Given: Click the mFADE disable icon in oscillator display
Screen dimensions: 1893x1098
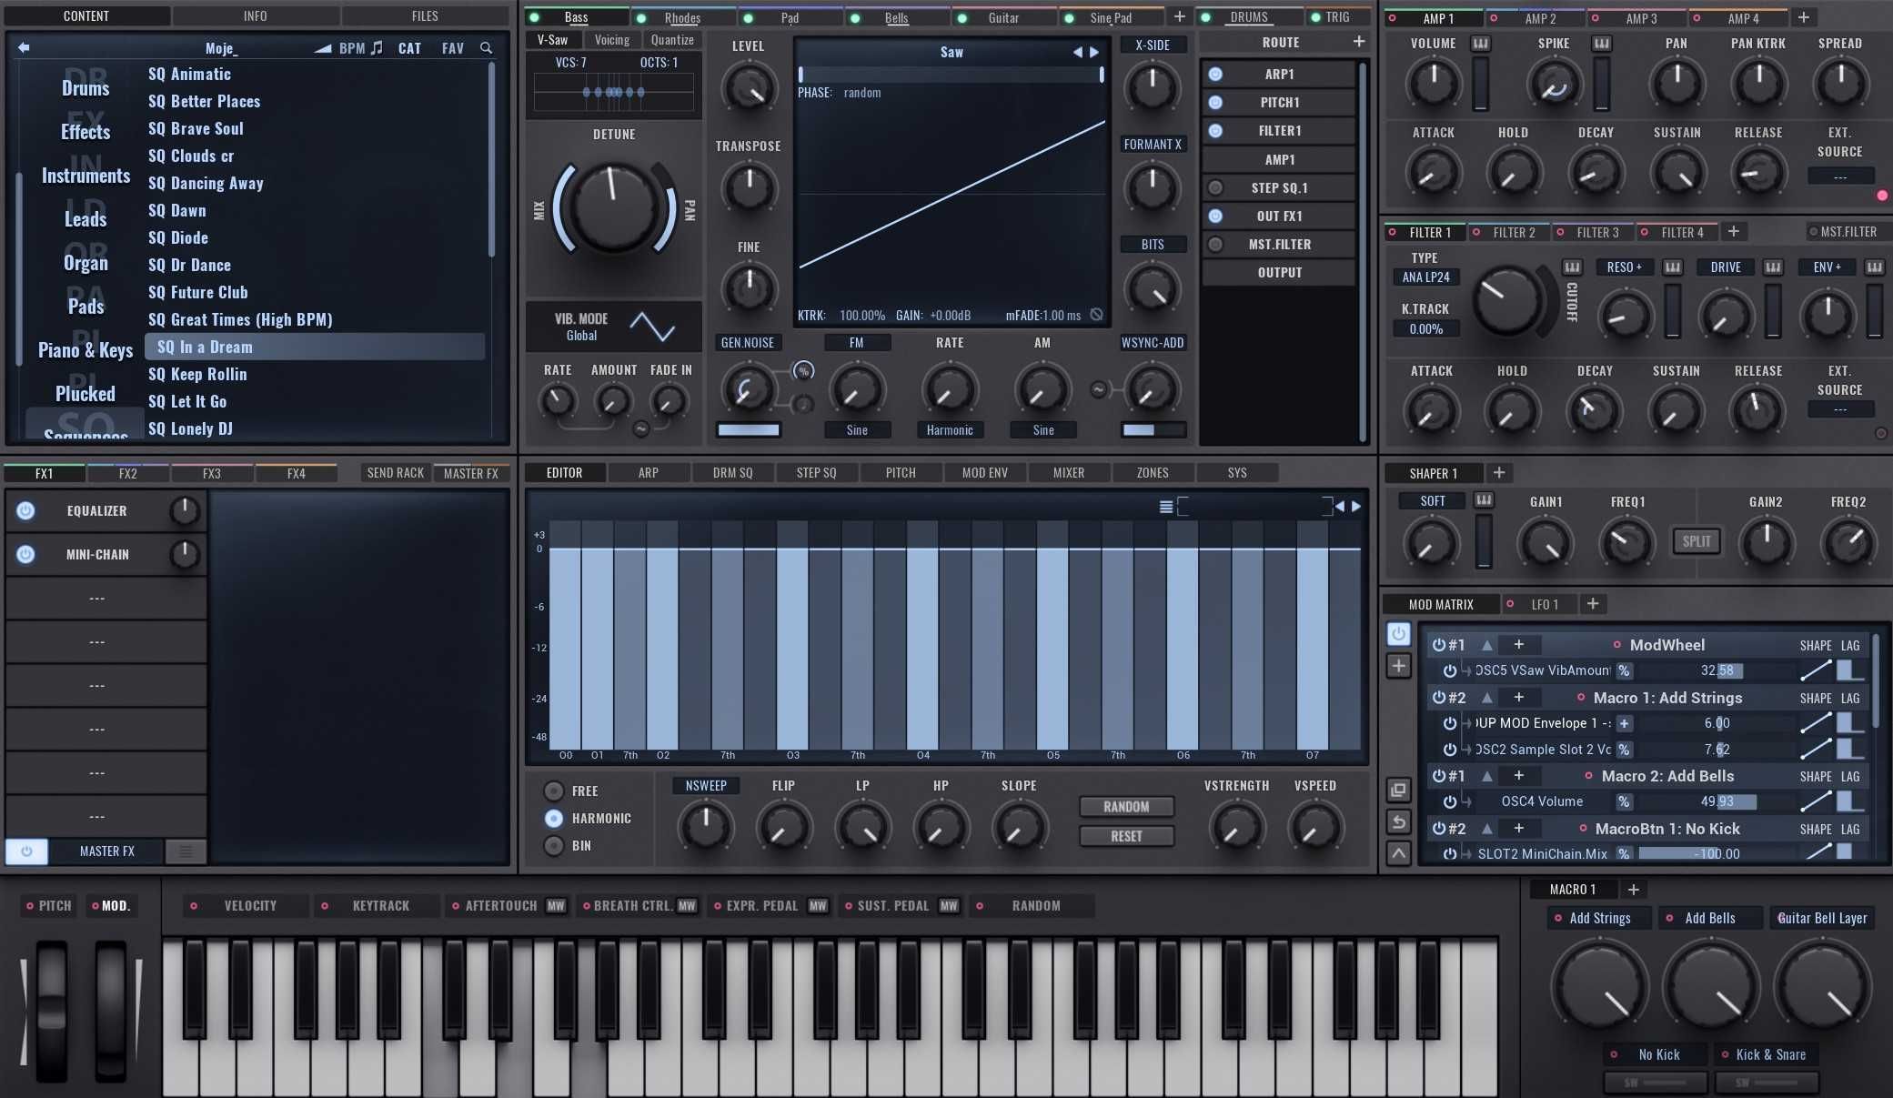Looking at the screenshot, I should pos(1096,315).
